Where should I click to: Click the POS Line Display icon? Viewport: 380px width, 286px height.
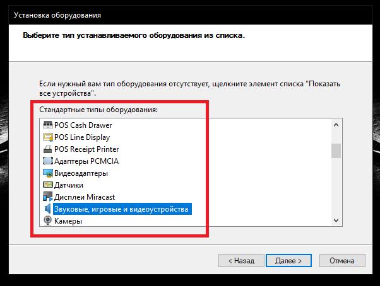pyautogui.click(x=48, y=137)
